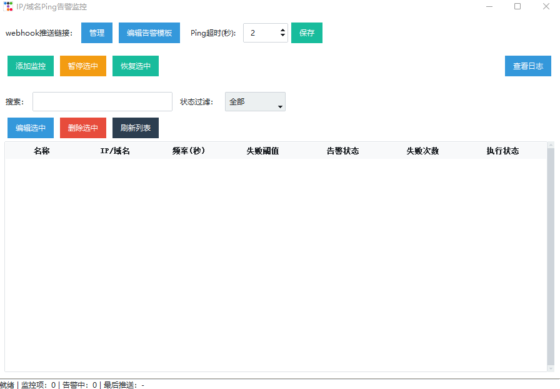Click 添加监控 to add a monitor
Image resolution: width=560 pixels, height=389 pixels.
click(x=31, y=66)
